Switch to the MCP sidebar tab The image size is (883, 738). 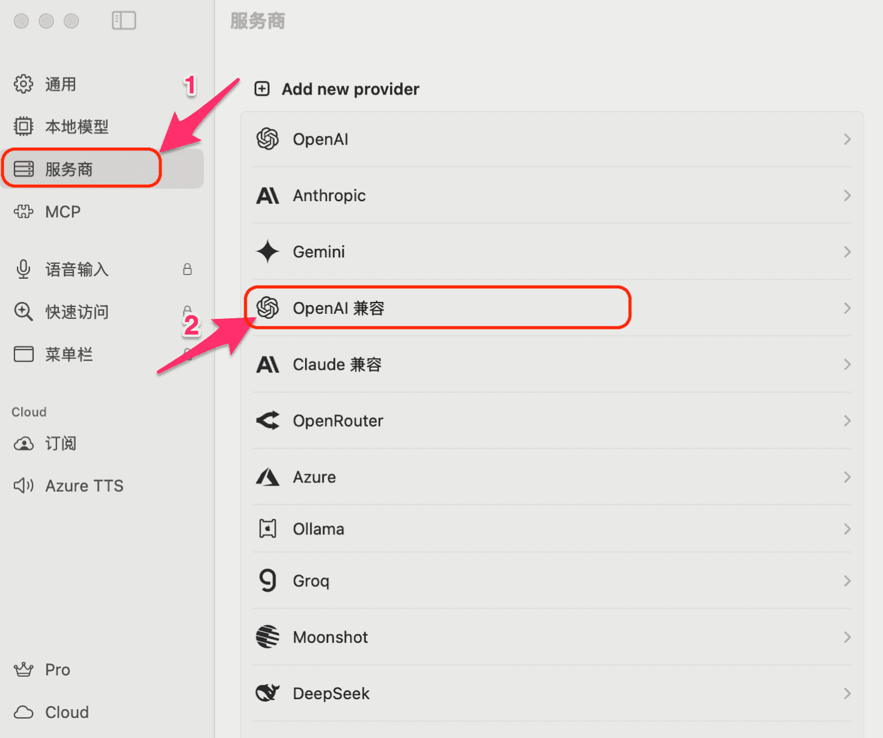[63, 212]
